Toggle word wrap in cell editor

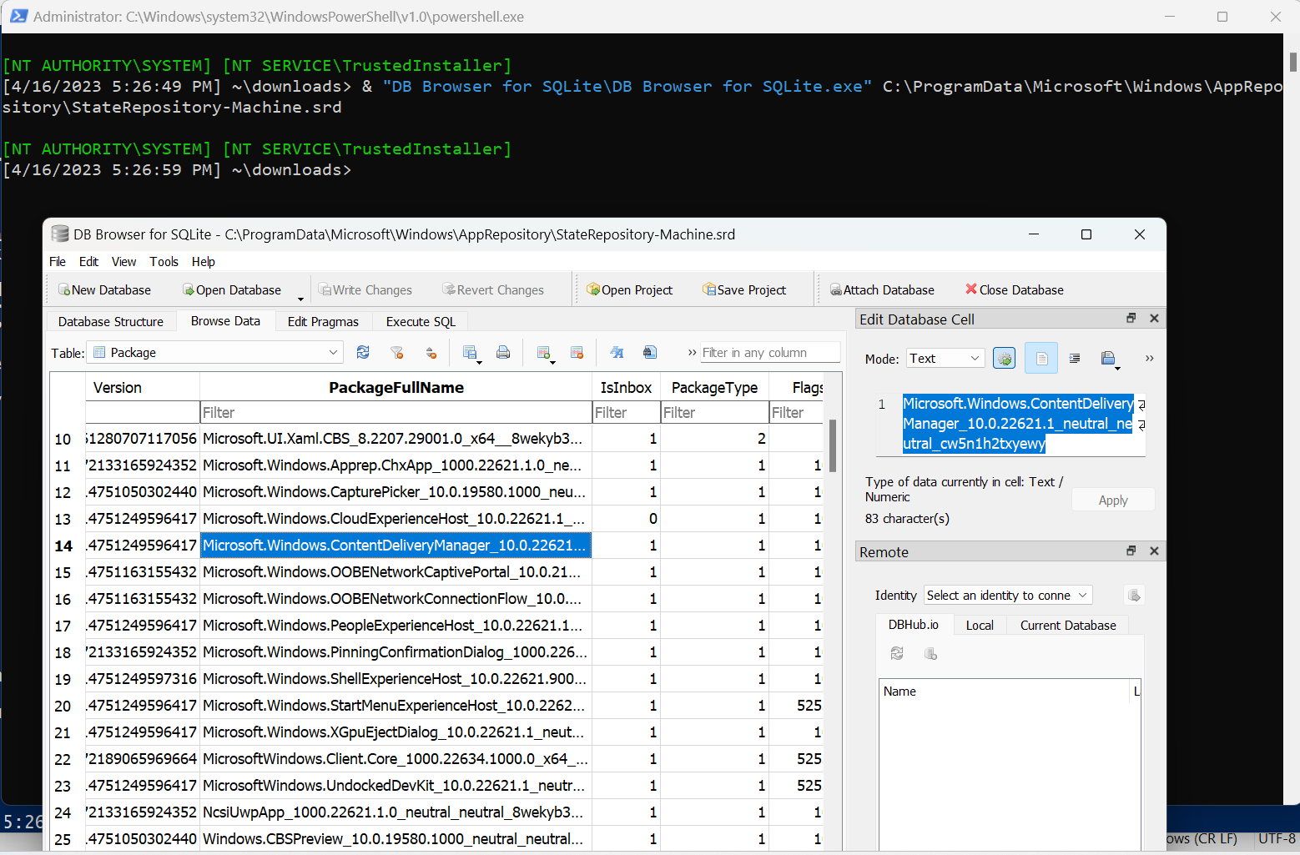pyautogui.click(x=1041, y=358)
